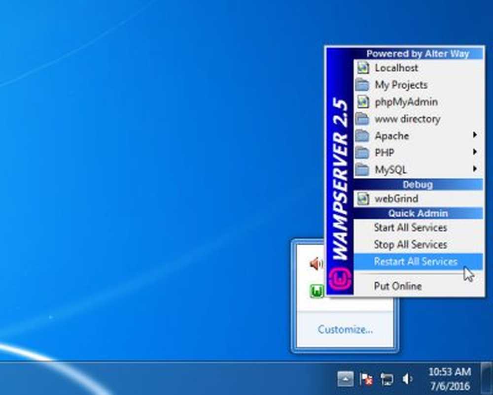Open the taskbar clock showing 10:53 AM
493x395 pixels.
(x=450, y=379)
